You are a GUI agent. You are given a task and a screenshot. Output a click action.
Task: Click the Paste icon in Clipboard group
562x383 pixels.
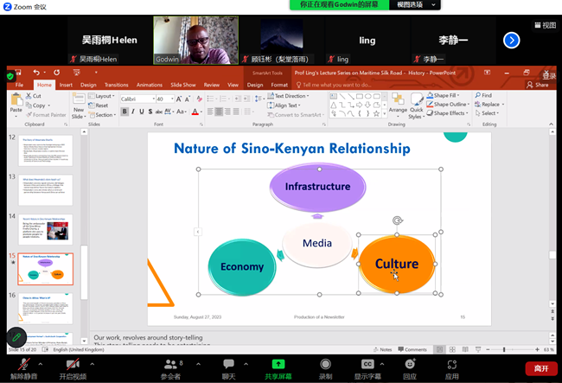pos(16,103)
